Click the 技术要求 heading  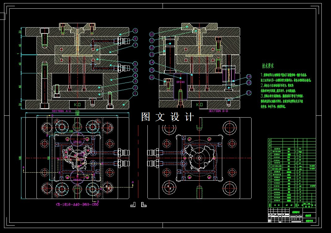pyautogui.click(x=268, y=66)
